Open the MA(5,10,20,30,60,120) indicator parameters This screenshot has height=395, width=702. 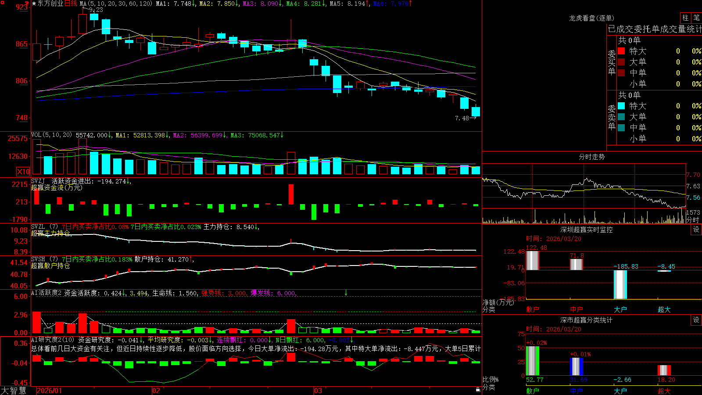[x=116, y=4]
